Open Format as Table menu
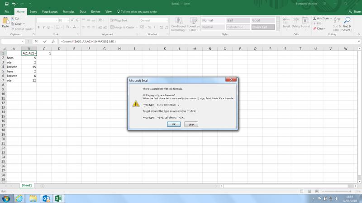362x203 pixels. 193,24
